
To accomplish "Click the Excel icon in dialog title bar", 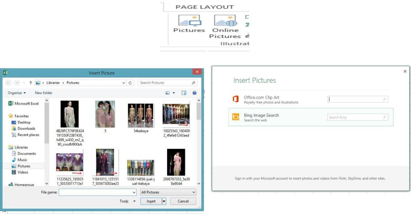I will coord(5,73).
